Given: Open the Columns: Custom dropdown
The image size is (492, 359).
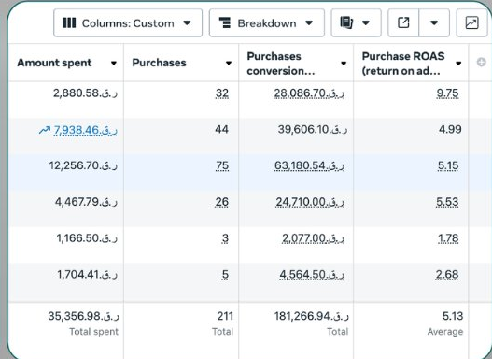Looking at the screenshot, I should [x=128, y=23].
